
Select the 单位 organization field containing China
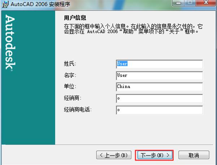click(159, 87)
